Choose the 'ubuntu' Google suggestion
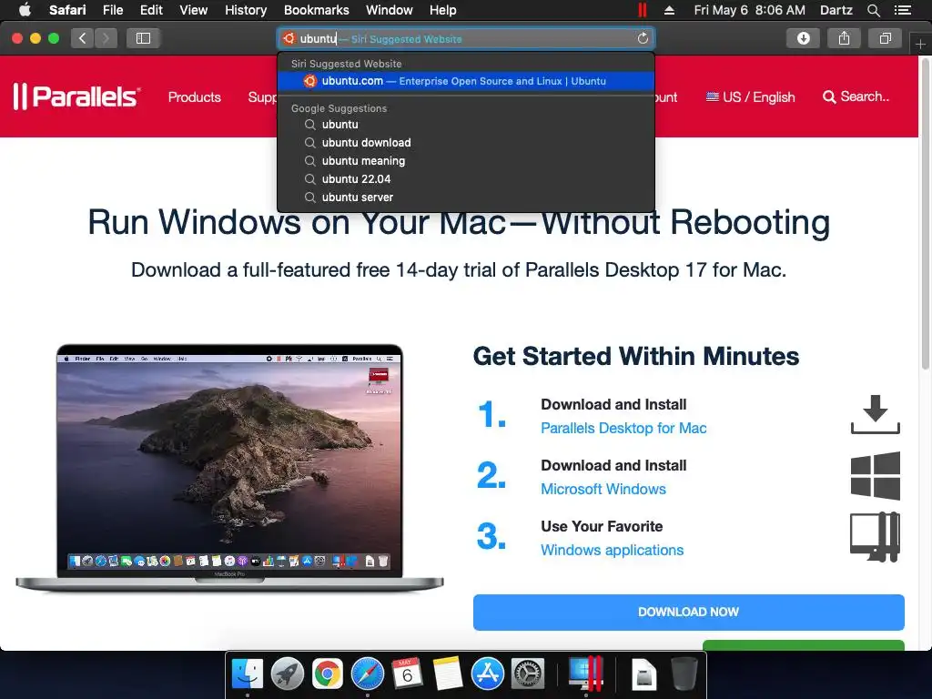 (x=466, y=124)
